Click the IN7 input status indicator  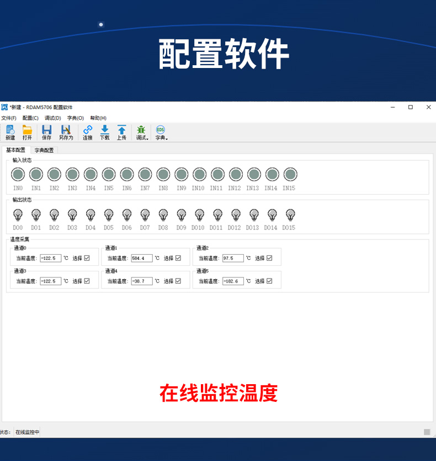click(145, 175)
